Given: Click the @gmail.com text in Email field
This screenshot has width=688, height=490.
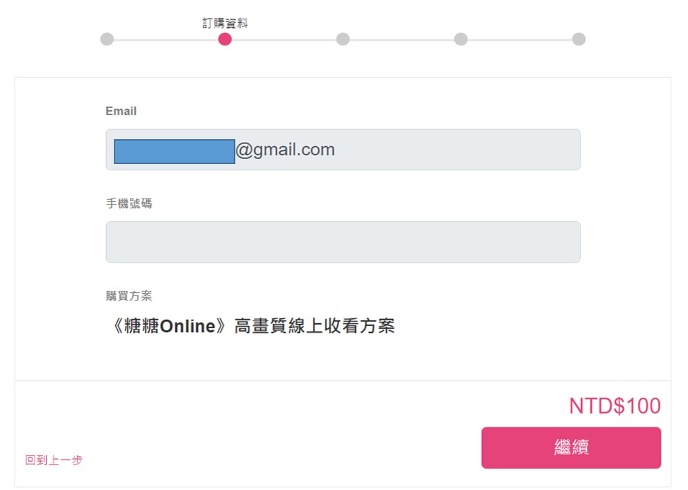Looking at the screenshot, I should 285,150.
